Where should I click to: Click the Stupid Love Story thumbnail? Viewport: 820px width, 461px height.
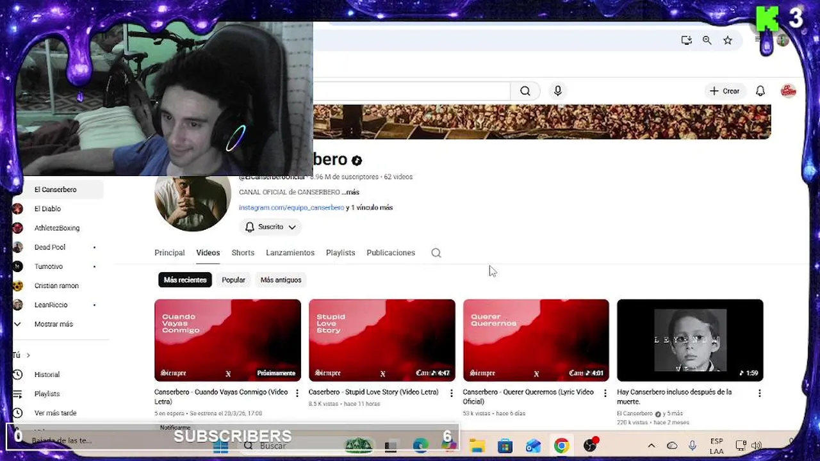coord(382,340)
